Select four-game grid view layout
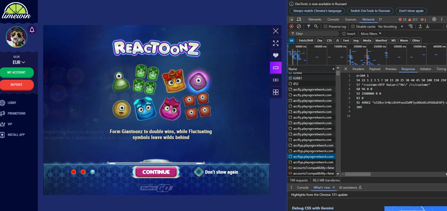 coord(276,92)
